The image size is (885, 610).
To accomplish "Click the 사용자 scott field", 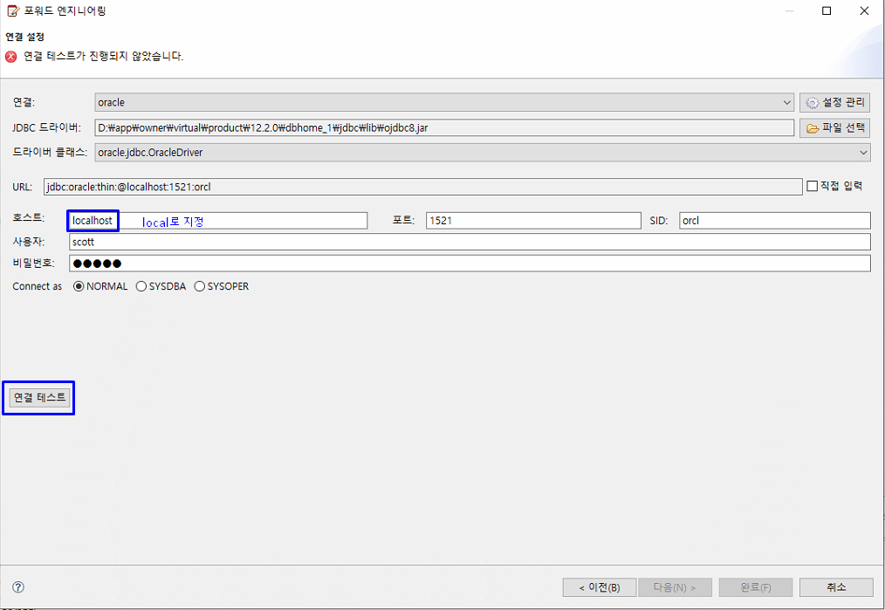I will [x=470, y=242].
